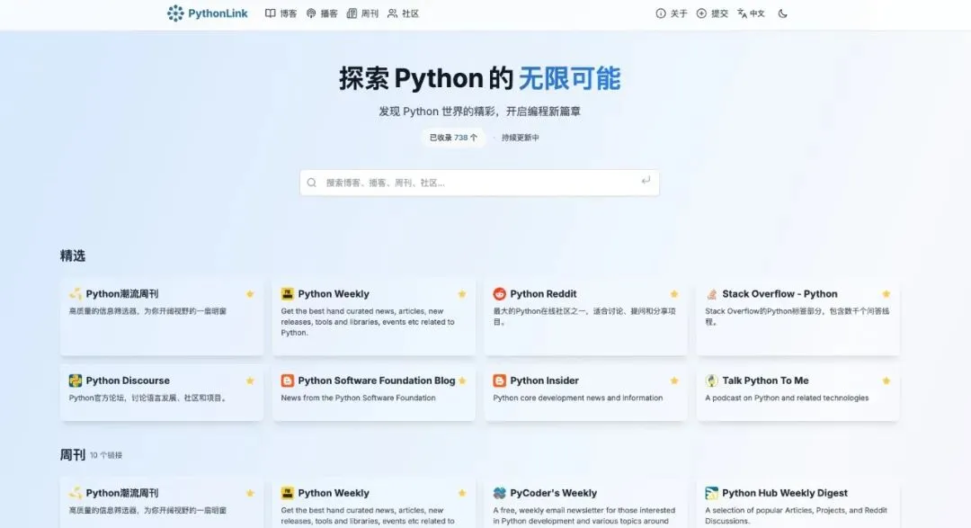Click star on 周刊 section Python Weekly card
The height and width of the screenshot is (528, 971).
(x=462, y=493)
